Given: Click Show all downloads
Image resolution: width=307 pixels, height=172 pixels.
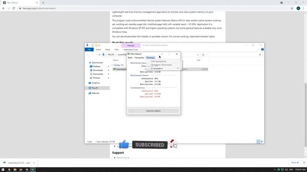Looking at the screenshot, I should (295, 162).
